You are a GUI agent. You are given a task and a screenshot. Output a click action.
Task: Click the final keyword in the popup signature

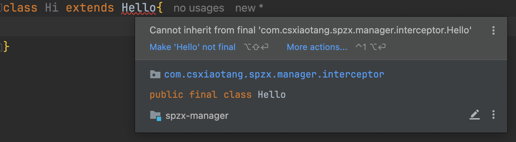pyautogui.click(x=203, y=95)
